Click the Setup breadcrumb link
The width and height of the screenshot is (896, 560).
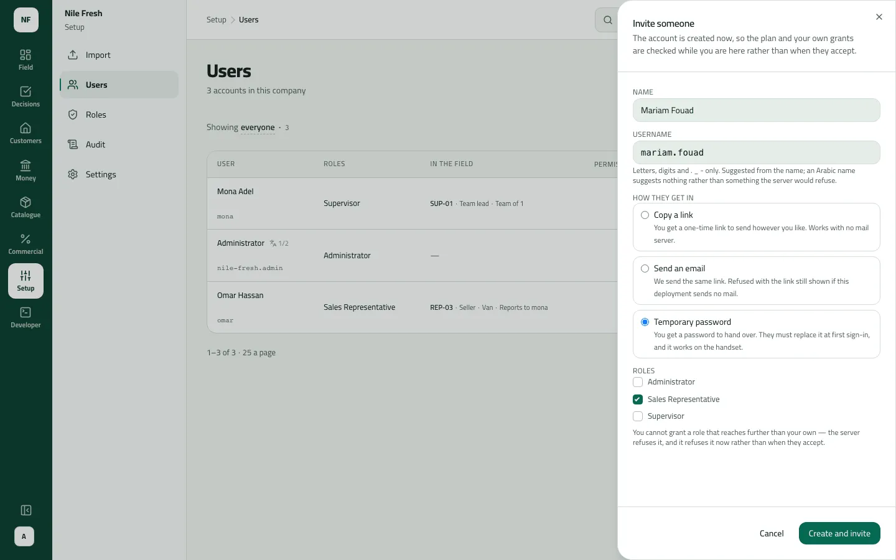[217, 20]
